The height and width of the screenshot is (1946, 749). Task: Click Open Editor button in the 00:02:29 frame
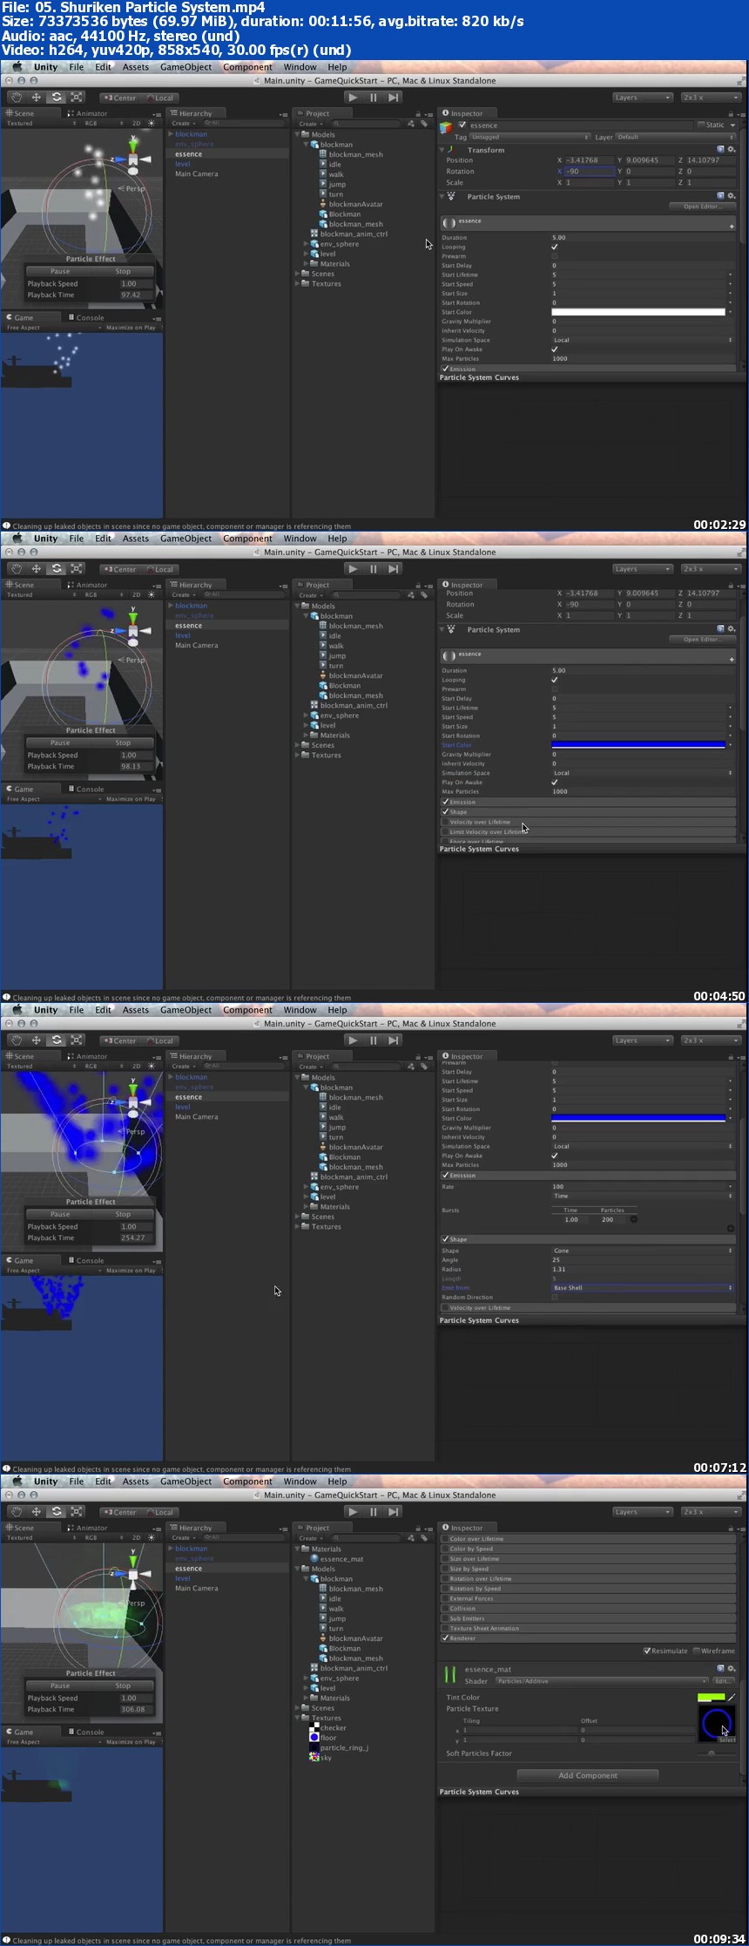702,207
